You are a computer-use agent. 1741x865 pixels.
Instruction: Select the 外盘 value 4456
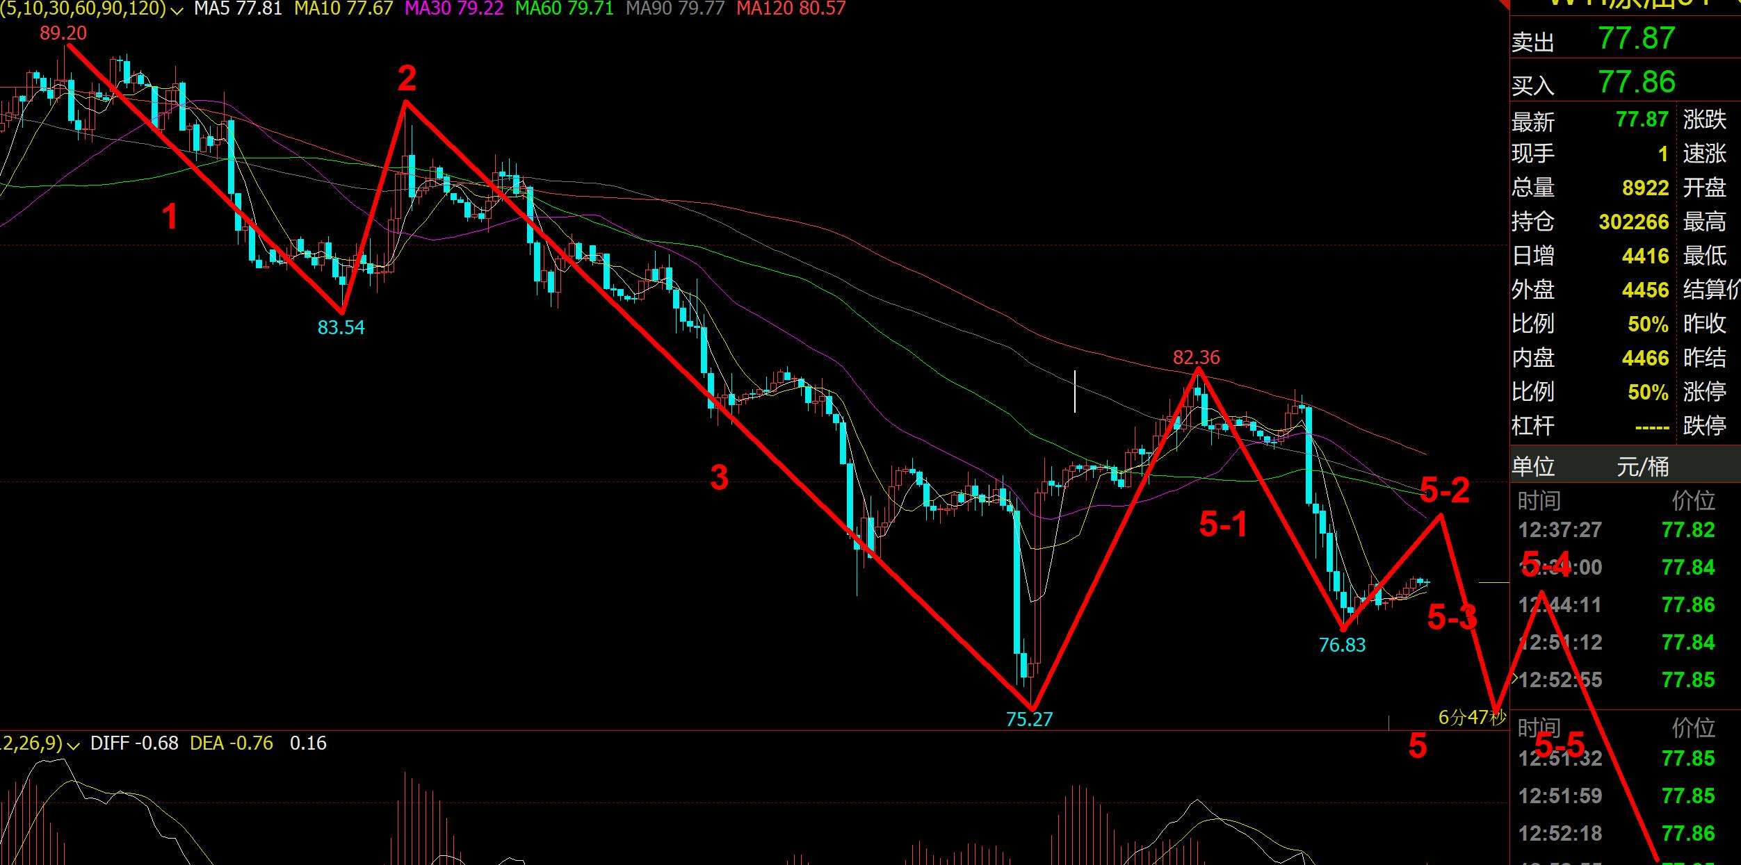point(1645,290)
